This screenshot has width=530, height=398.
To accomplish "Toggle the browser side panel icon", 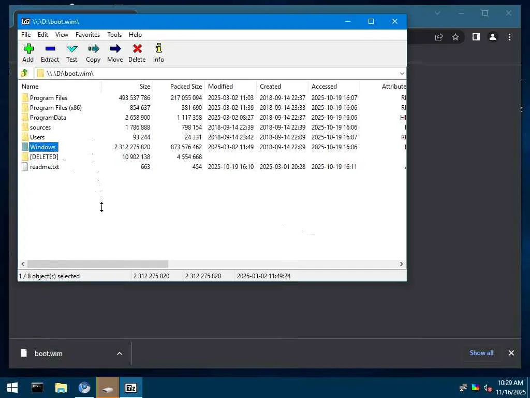I will pyautogui.click(x=476, y=37).
